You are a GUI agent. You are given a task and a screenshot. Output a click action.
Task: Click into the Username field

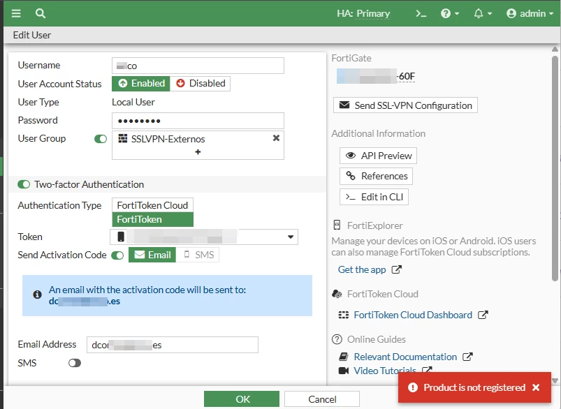click(198, 66)
